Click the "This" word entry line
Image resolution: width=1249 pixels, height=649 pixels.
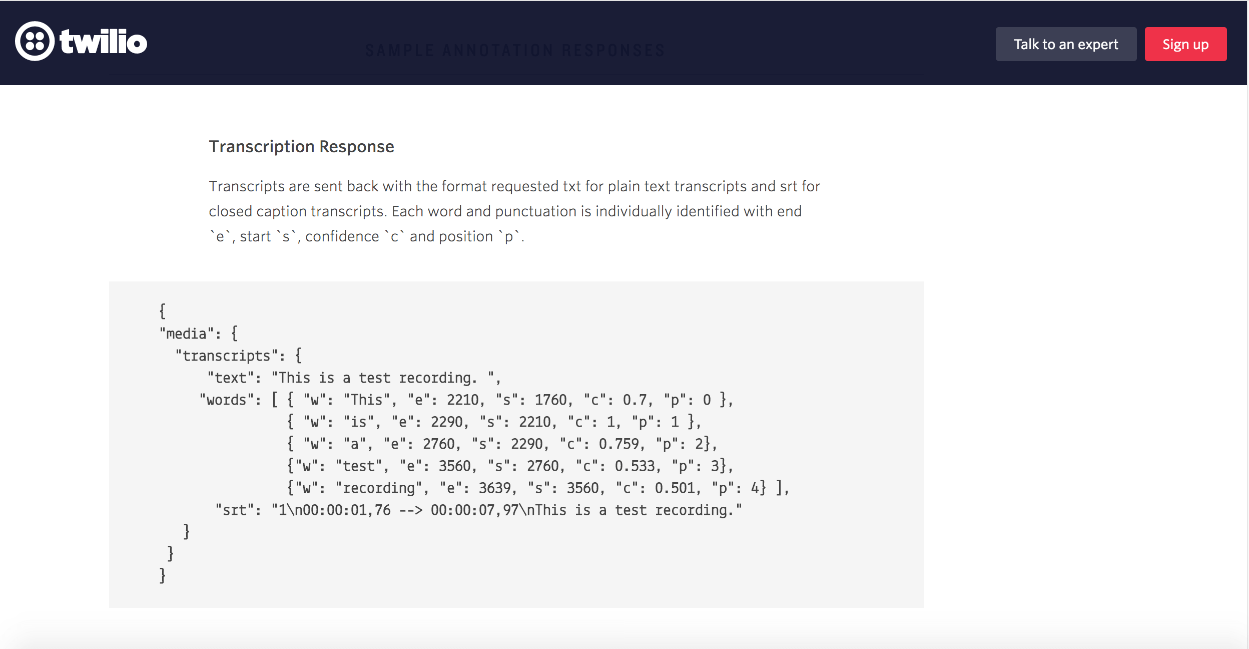[x=510, y=400]
